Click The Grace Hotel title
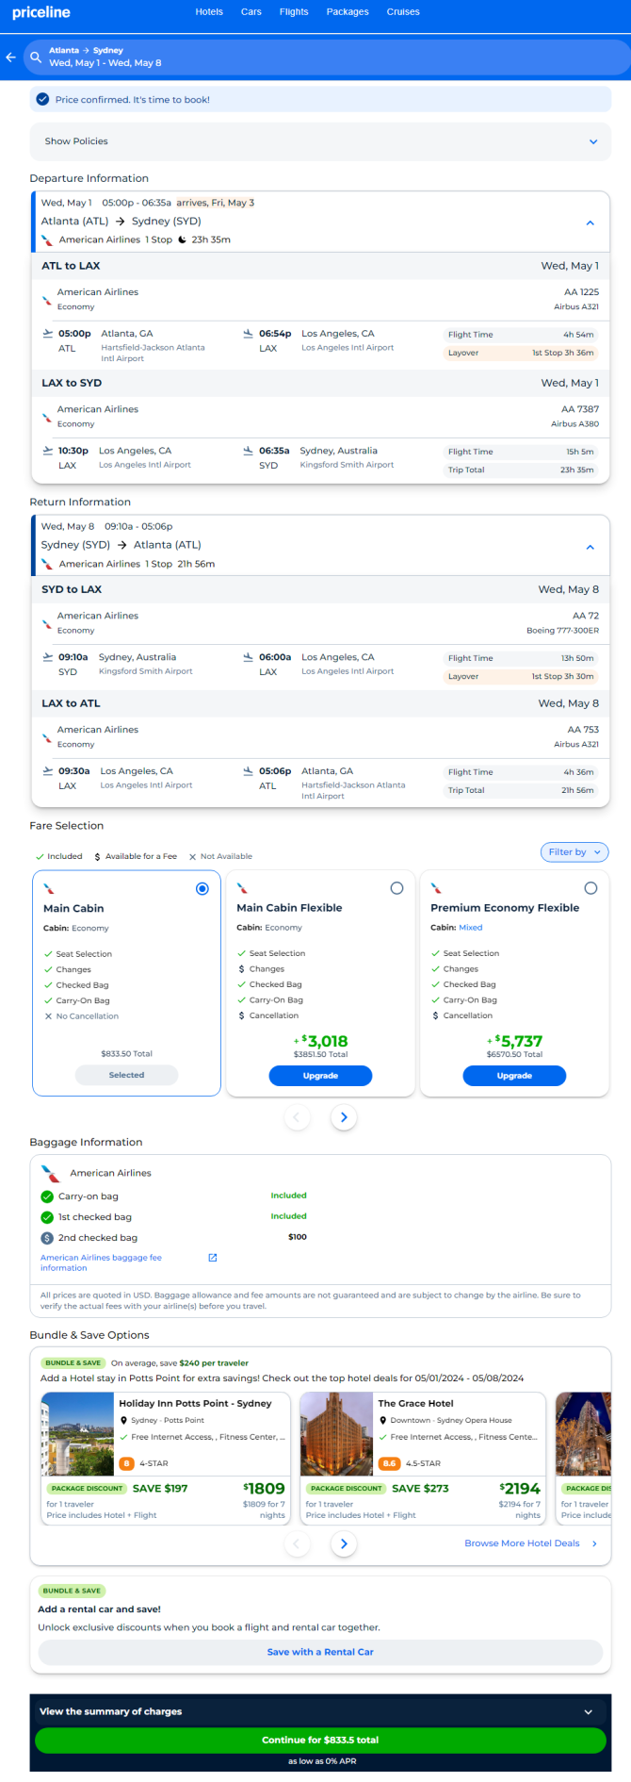Screen dimensions: 631x1782 tap(415, 1403)
